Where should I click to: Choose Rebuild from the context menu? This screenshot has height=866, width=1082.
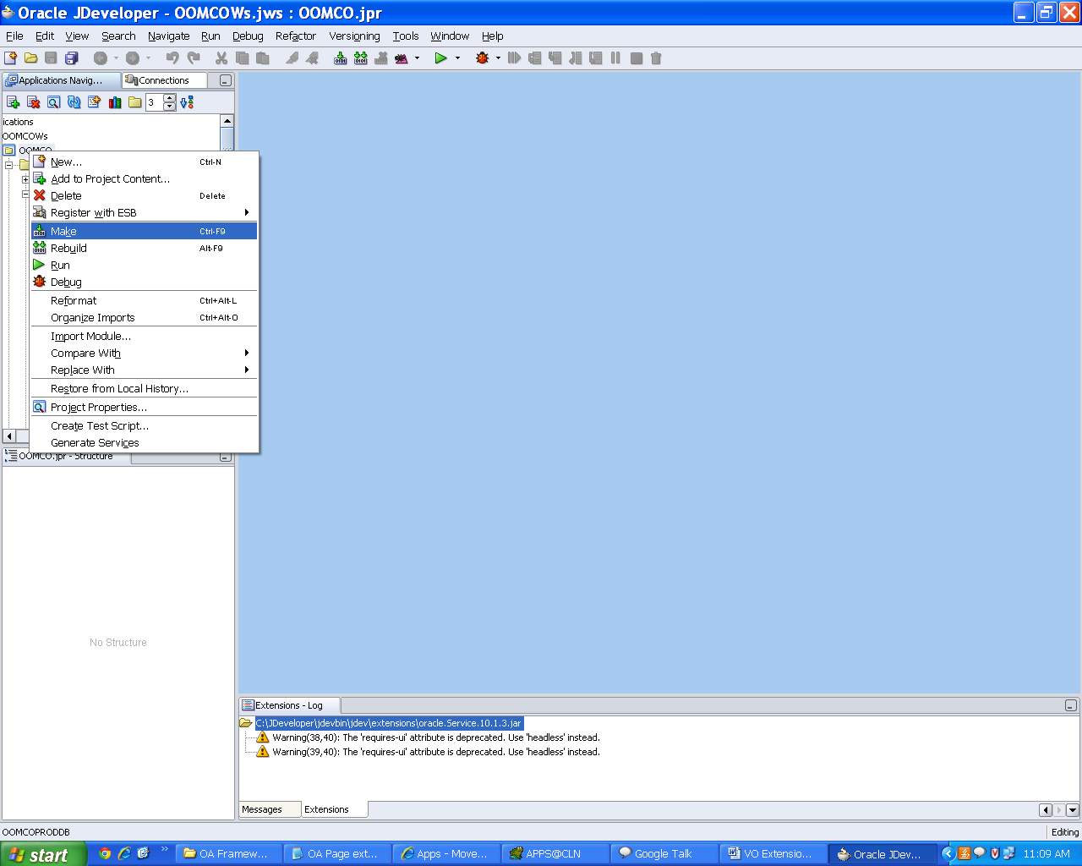point(144,248)
